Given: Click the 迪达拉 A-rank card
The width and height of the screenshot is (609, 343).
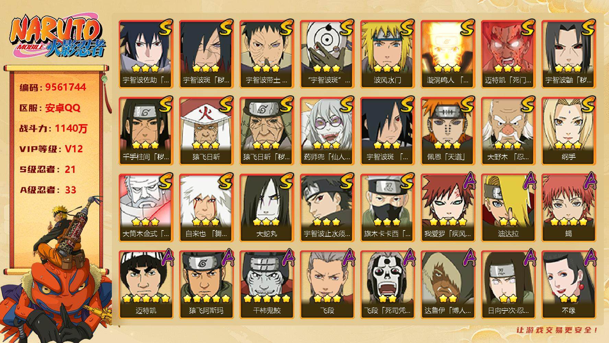Looking at the screenshot, I should pyautogui.click(x=508, y=208).
